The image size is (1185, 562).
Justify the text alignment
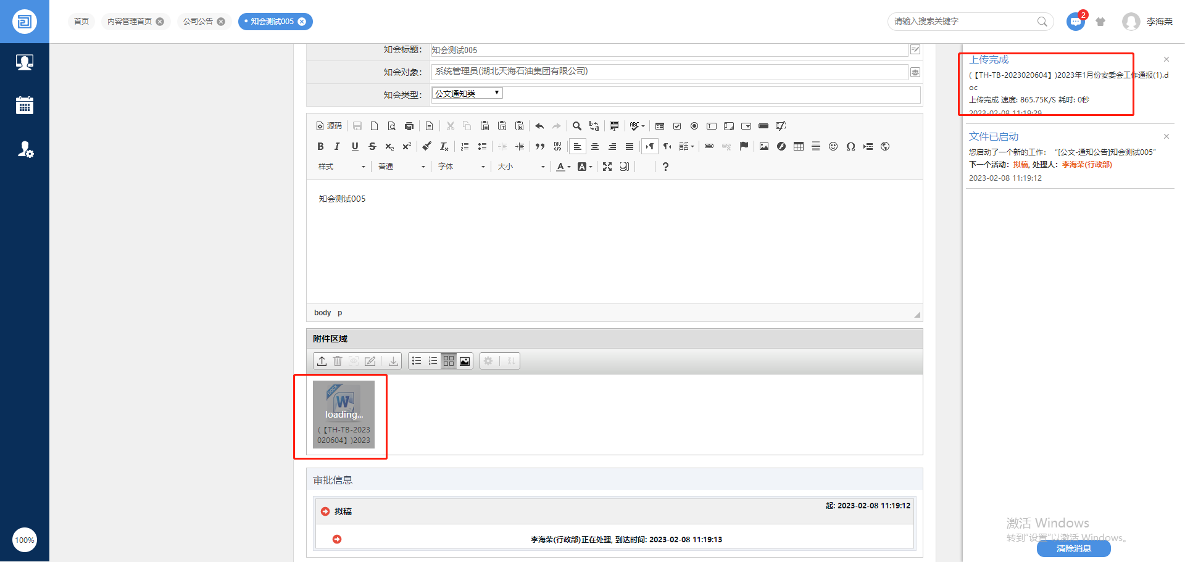(x=630, y=146)
